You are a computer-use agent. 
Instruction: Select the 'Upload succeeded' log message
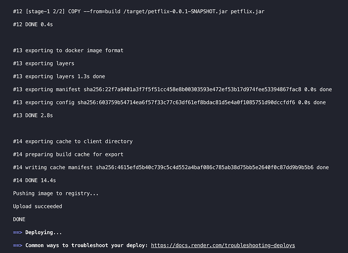pos(37,206)
